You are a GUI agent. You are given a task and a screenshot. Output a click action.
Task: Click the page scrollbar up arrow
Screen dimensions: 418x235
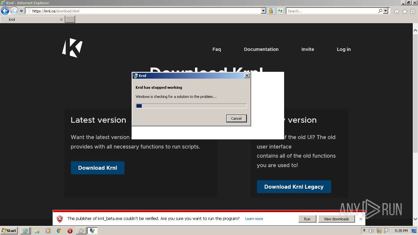415,31
